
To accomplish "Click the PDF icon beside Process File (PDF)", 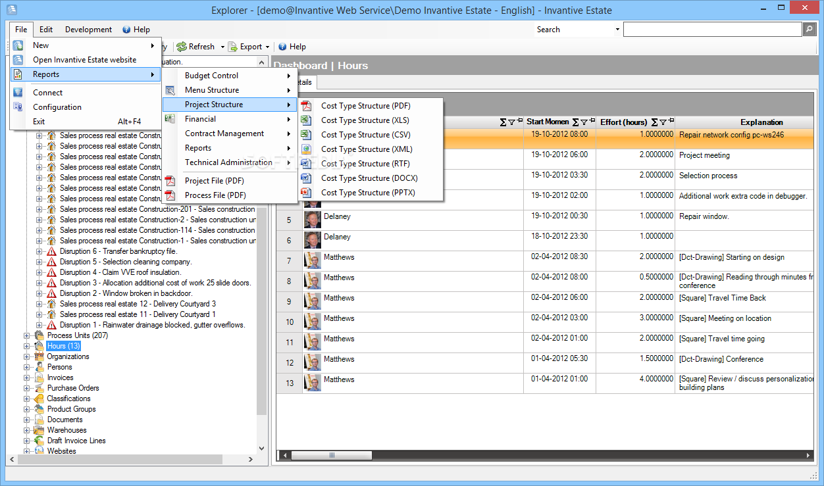I will click(x=170, y=195).
